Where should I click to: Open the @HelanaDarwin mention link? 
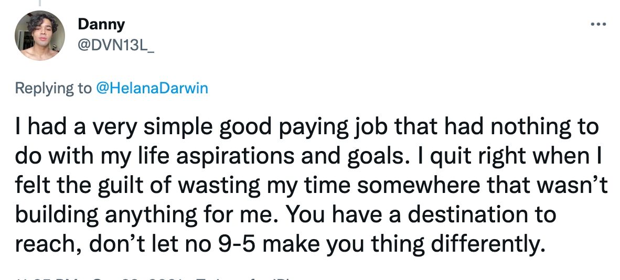[x=152, y=88]
